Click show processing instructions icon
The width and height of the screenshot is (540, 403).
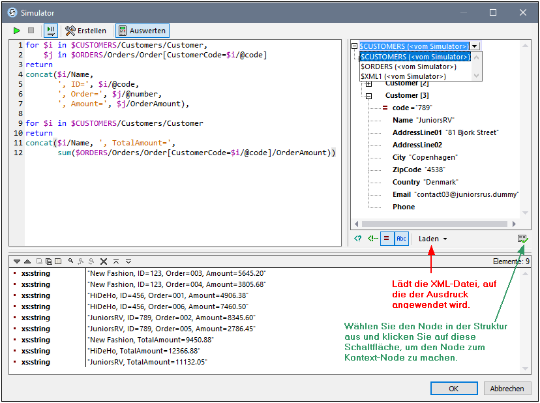pyautogui.click(x=357, y=239)
